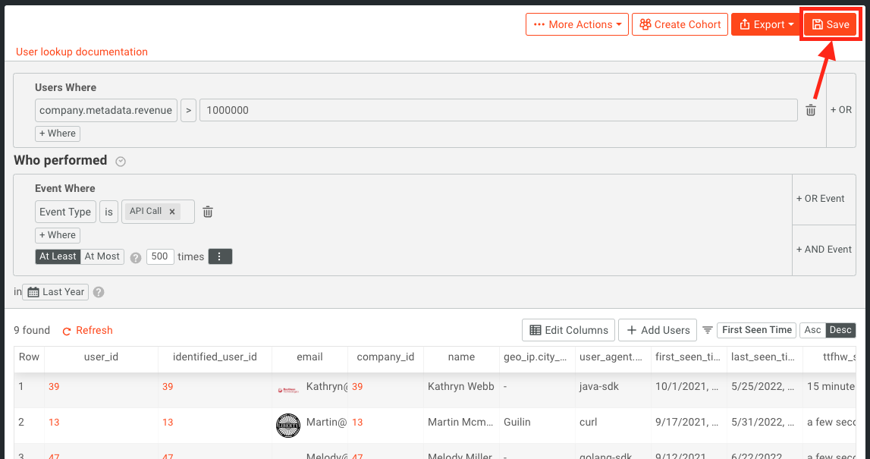Open the greater-than operator selector
This screenshot has height=459, width=870.
coord(188,110)
